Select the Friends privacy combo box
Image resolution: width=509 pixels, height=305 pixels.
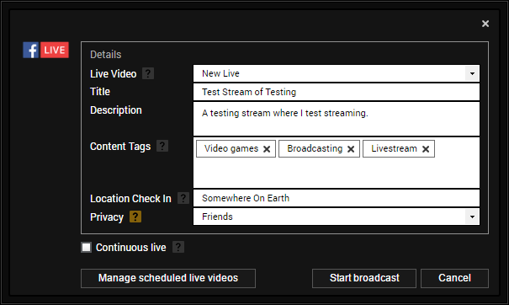point(337,217)
